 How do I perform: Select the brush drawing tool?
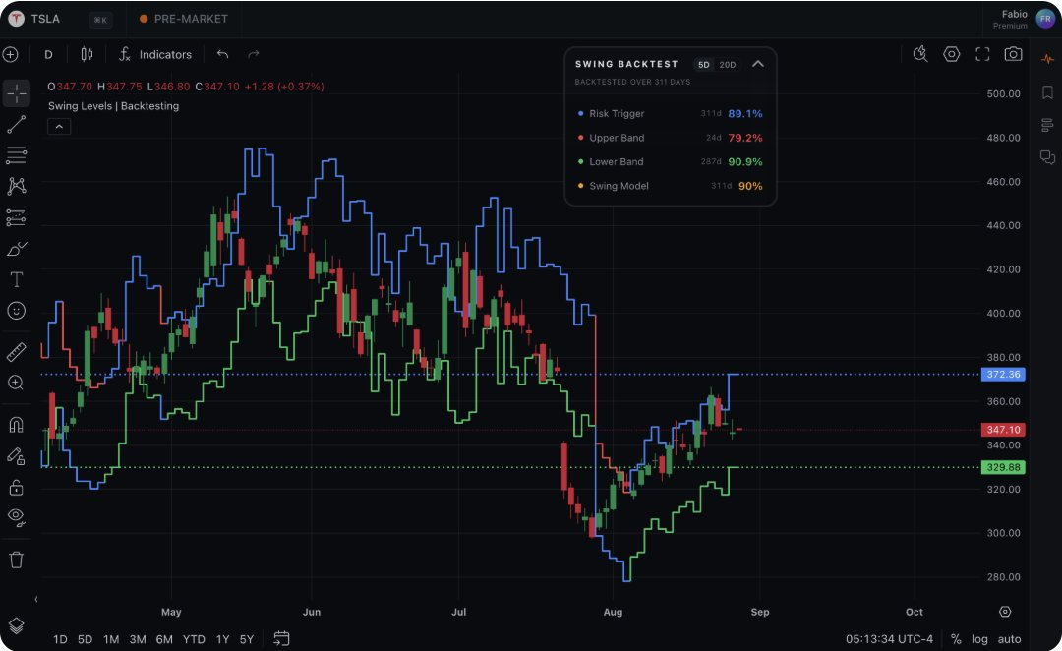click(17, 249)
